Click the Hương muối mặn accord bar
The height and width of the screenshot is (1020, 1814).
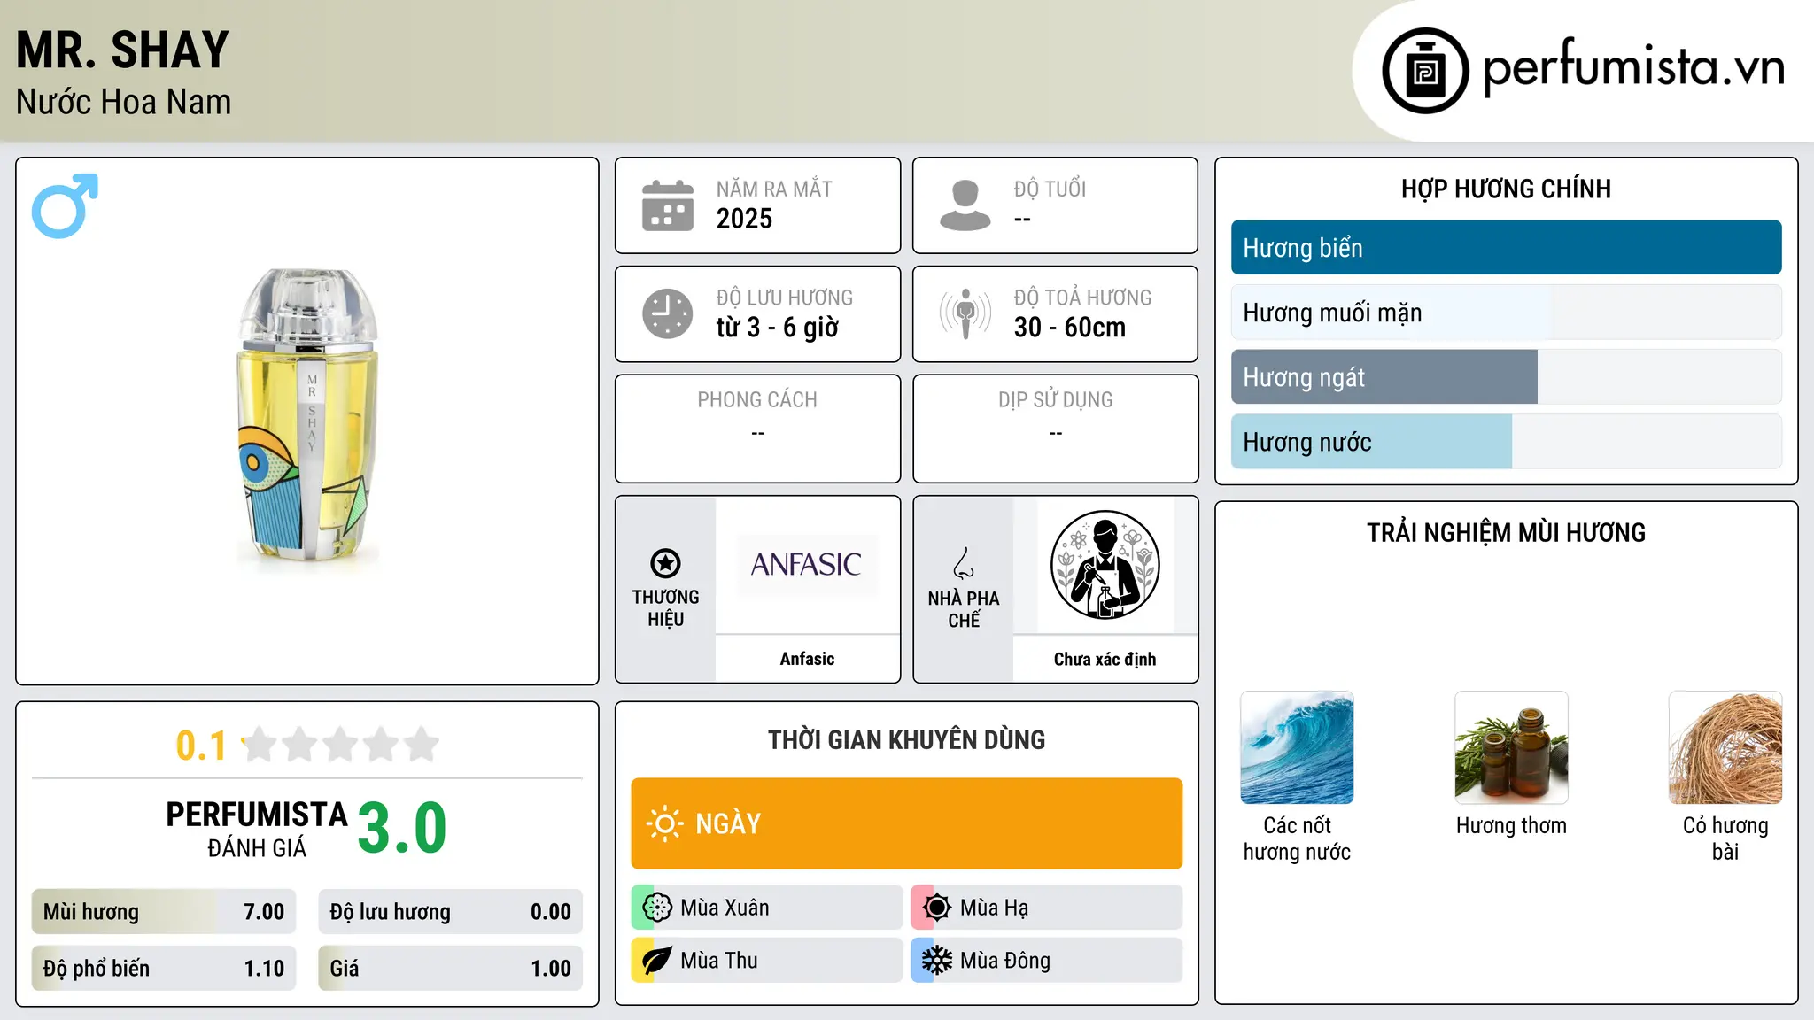[x=1506, y=313]
